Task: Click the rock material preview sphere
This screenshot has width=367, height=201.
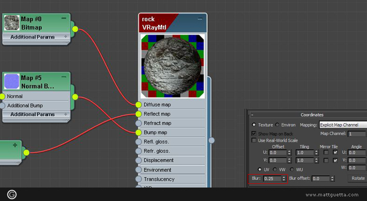Action: pyautogui.click(x=173, y=66)
